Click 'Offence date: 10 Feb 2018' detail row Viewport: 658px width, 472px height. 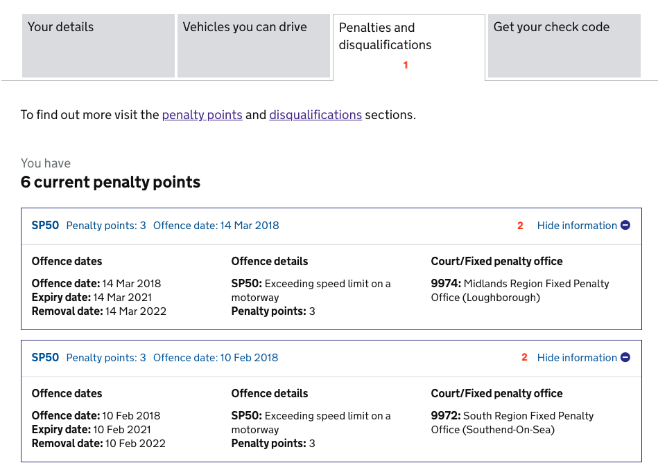click(x=96, y=416)
